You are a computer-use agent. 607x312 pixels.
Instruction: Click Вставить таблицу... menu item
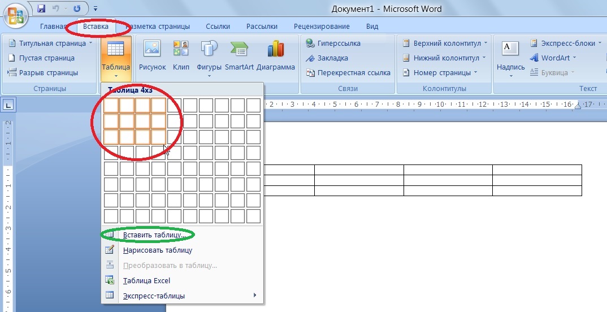(x=154, y=235)
